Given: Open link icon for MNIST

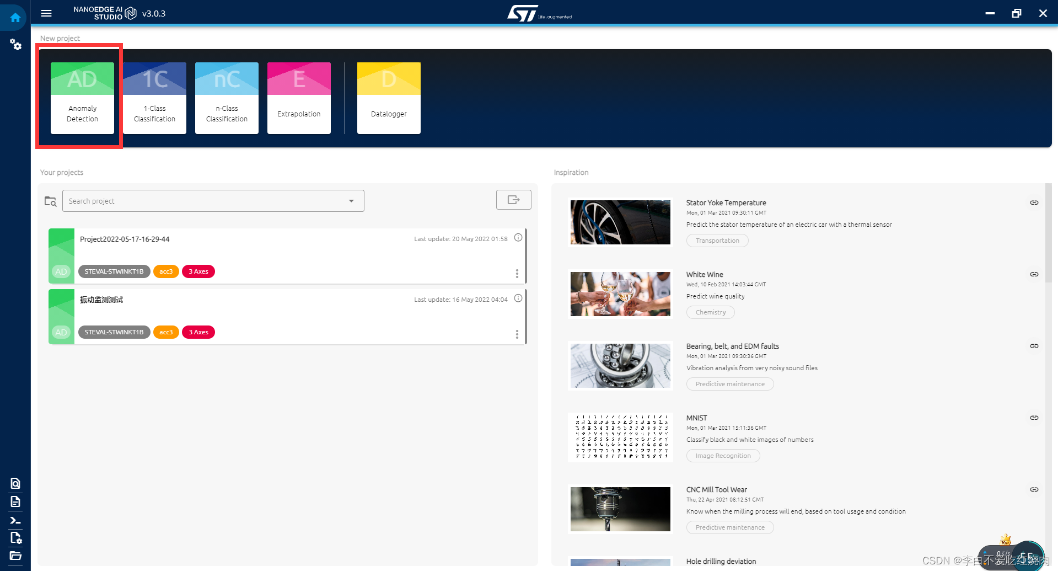Looking at the screenshot, I should coord(1034,418).
